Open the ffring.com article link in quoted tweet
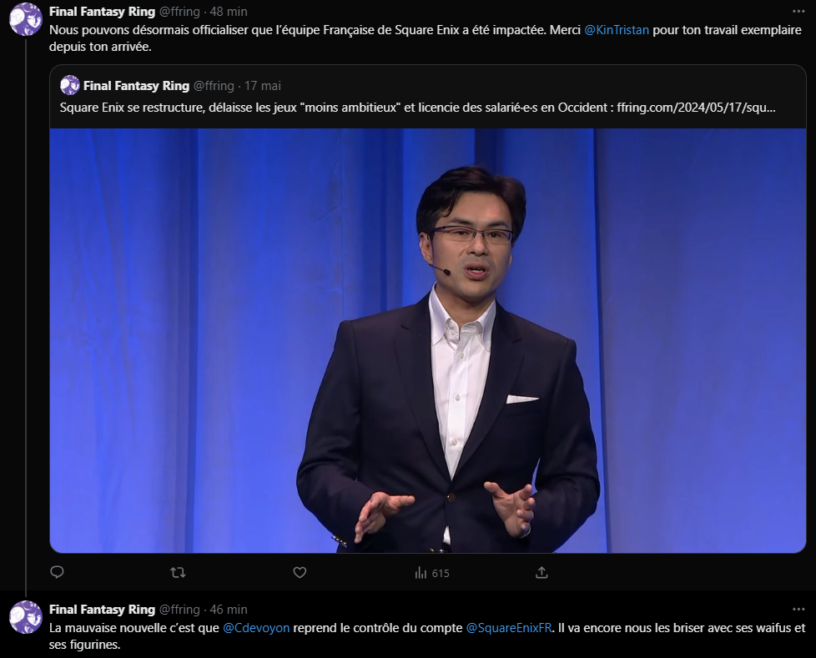 [697, 108]
